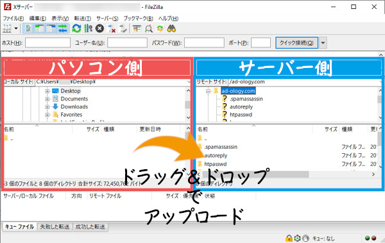
Task: Click the binoculars file search icon
Action: (171, 29)
